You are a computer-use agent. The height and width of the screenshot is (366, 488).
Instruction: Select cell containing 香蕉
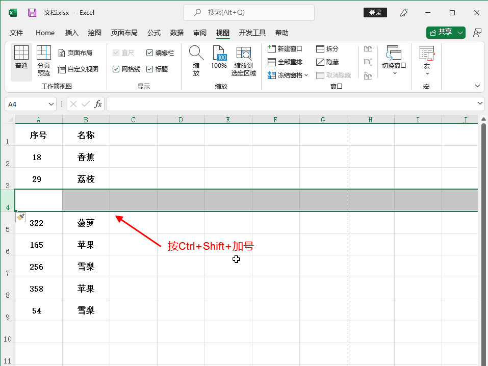click(86, 157)
